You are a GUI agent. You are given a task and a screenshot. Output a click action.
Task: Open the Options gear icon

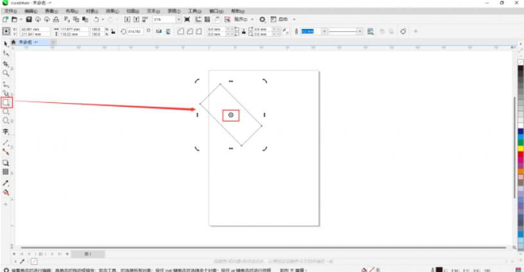coord(262,20)
